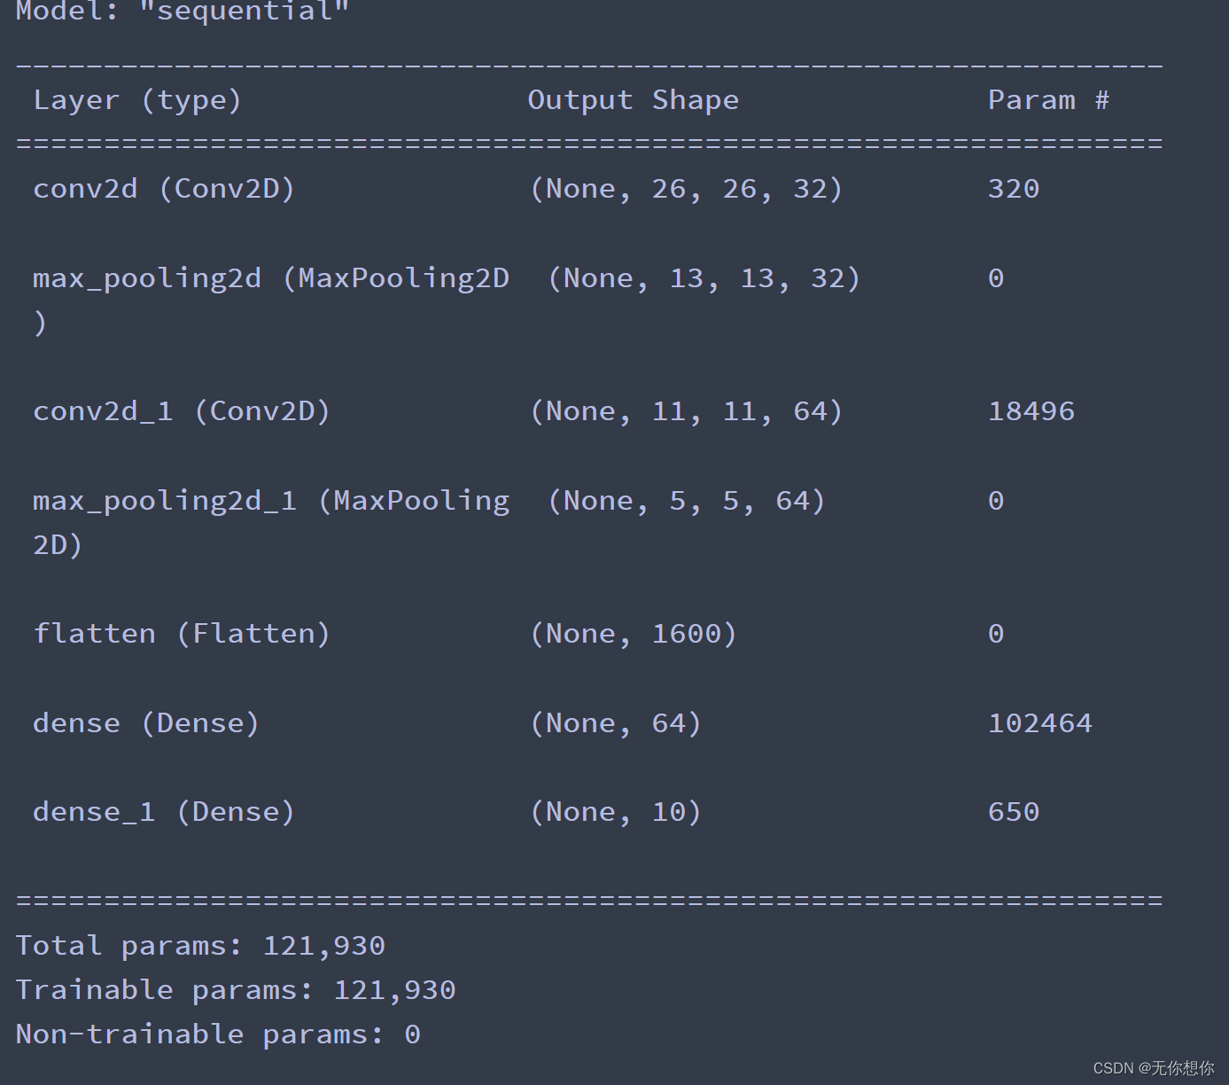The image size is (1229, 1085).
Task: Click the Total params: 121,930 line
Action: click(200, 946)
